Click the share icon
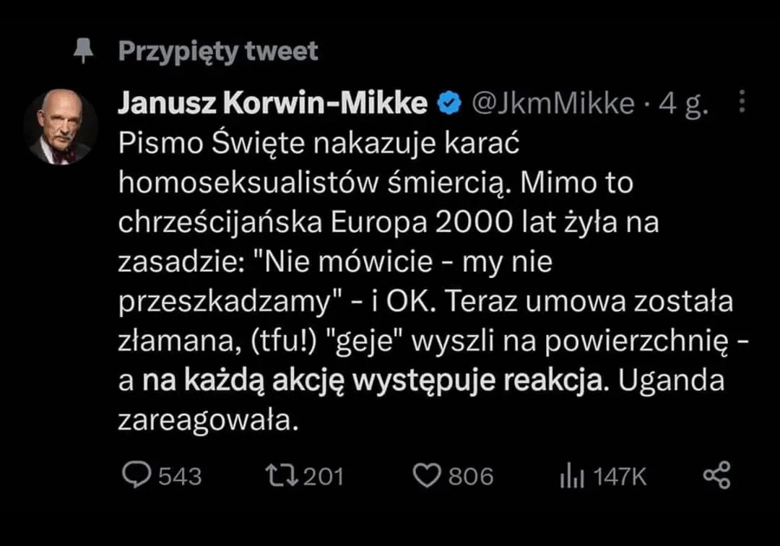Viewport: 780px width, 546px height. pyautogui.click(x=716, y=475)
